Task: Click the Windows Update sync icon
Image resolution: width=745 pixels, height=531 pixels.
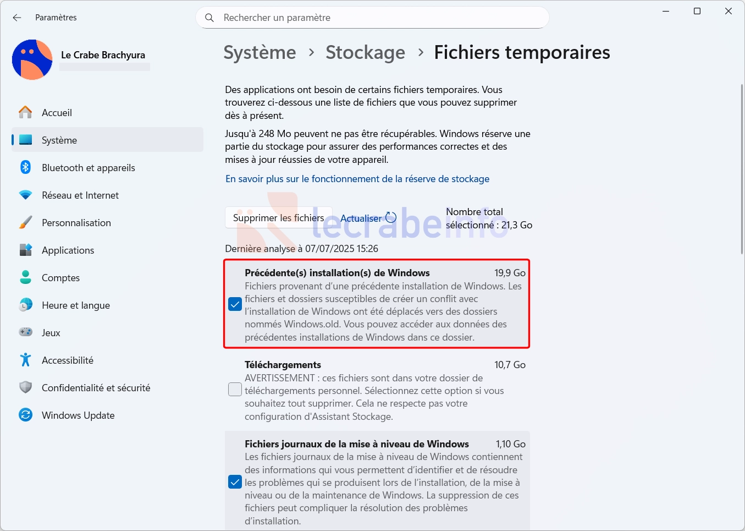Action: (x=26, y=415)
